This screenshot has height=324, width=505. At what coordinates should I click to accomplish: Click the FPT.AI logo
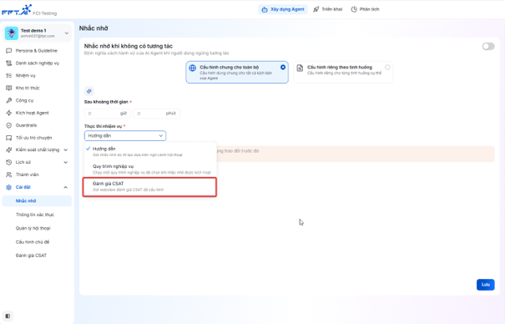(17, 10)
